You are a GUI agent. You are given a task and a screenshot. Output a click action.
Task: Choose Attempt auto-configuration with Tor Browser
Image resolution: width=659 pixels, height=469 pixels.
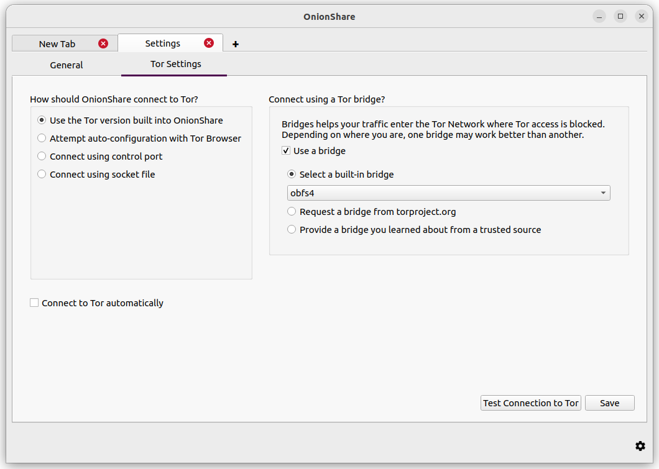[139, 139]
